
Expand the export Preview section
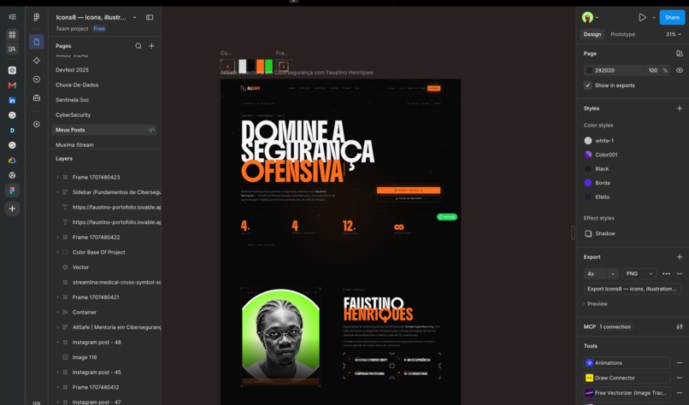596,304
